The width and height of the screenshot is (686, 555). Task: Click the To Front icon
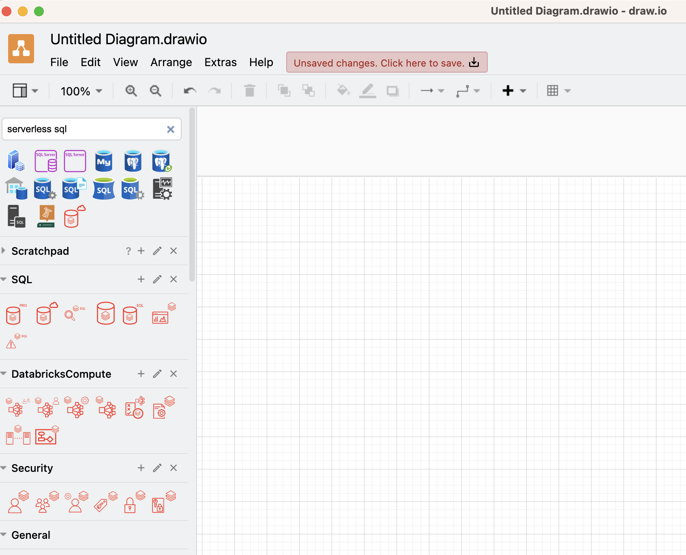click(x=284, y=90)
